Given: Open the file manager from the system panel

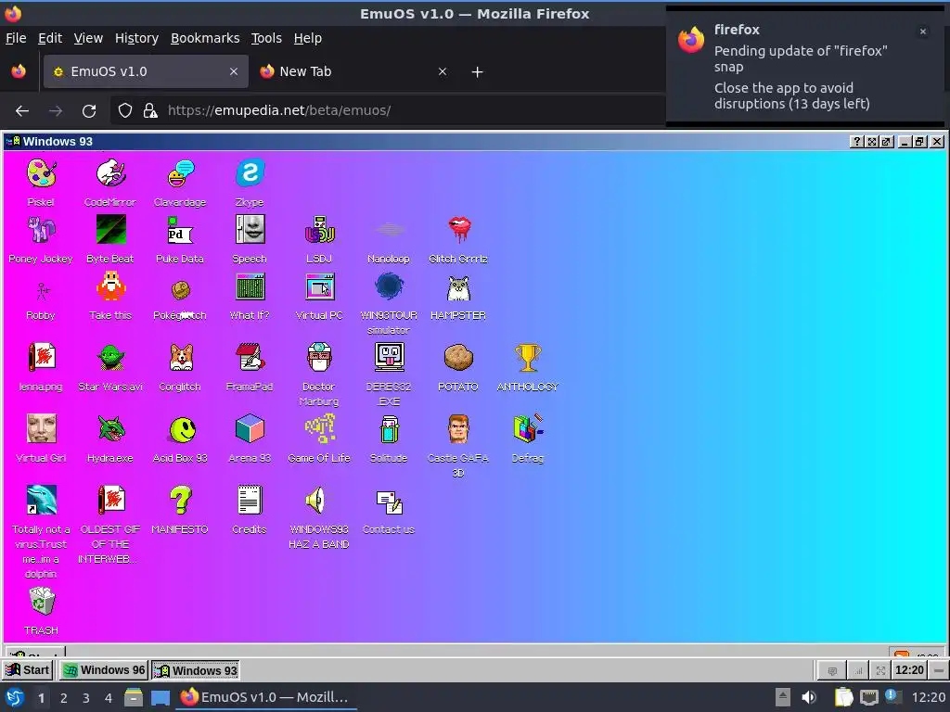Looking at the screenshot, I should (x=134, y=697).
